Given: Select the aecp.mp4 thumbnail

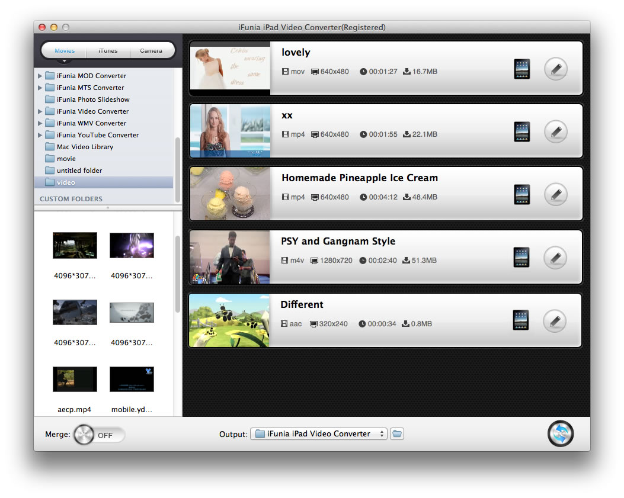Looking at the screenshot, I should [75, 379].
